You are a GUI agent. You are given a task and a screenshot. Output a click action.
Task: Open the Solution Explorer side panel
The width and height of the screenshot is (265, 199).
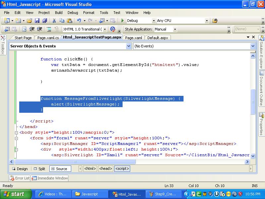pyautogui.click(x=261, y=52)
